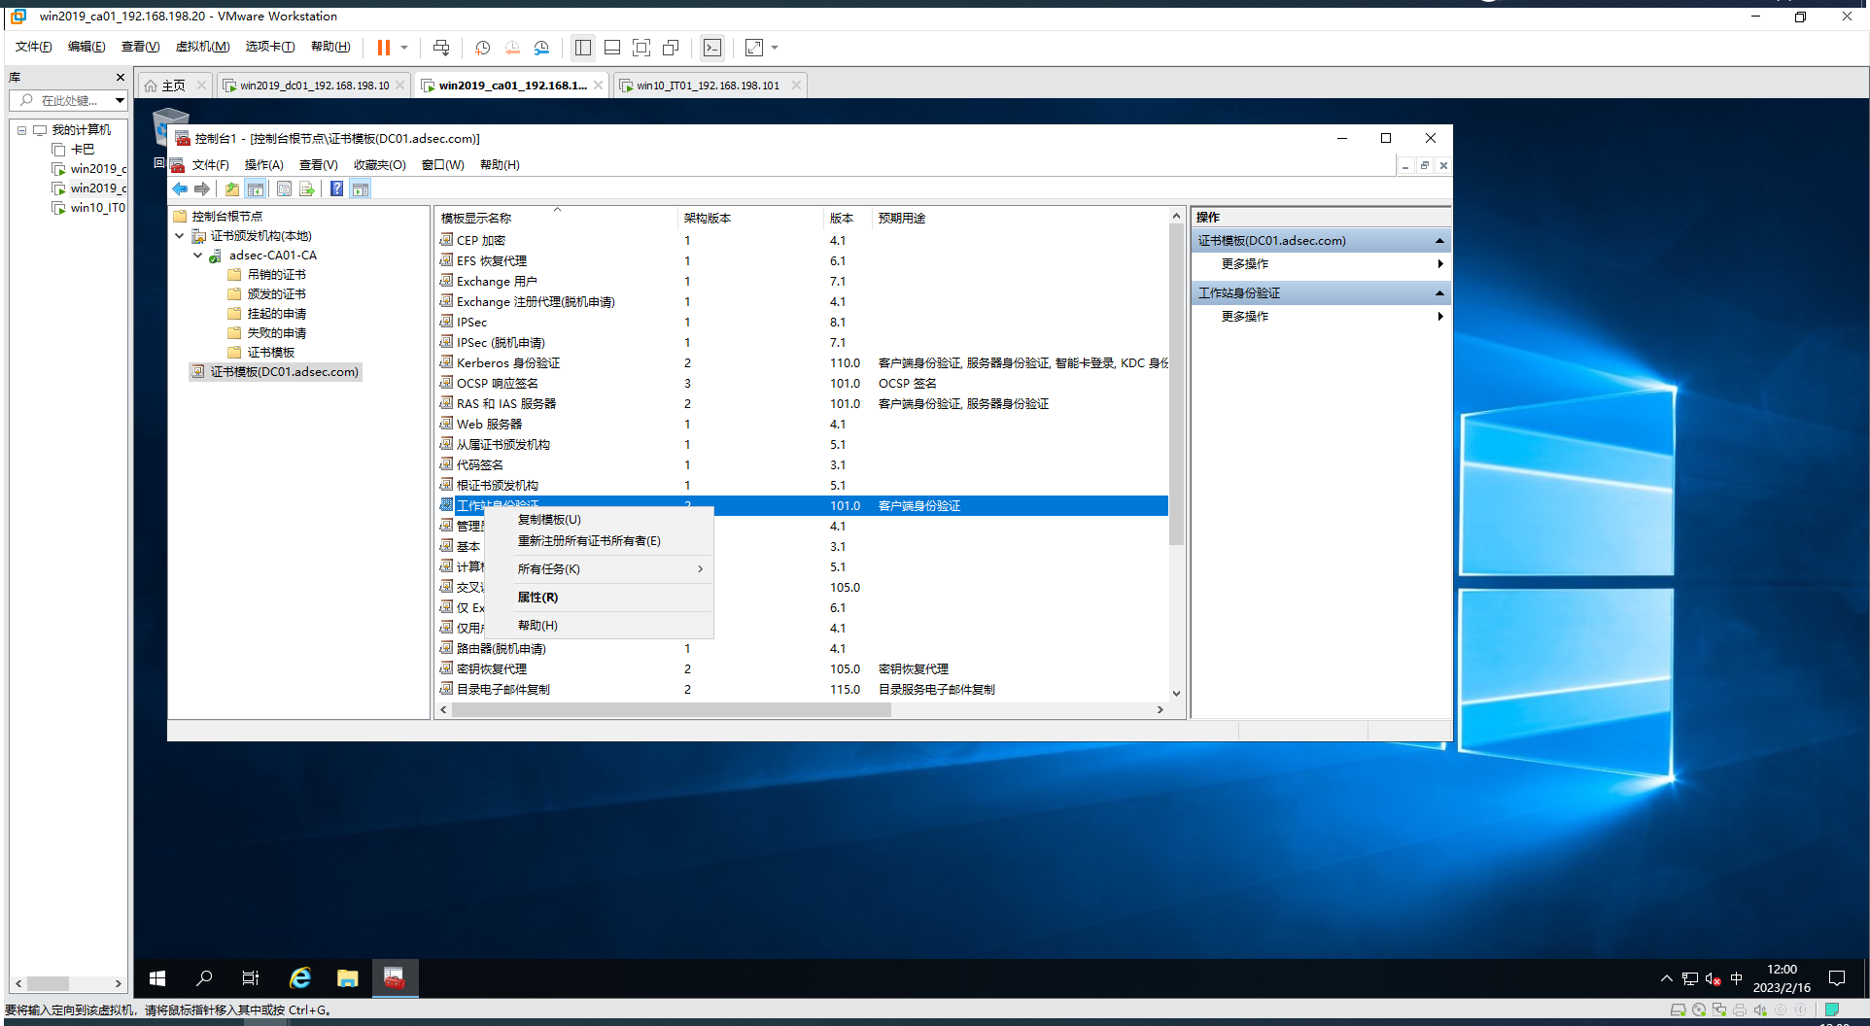The height and width of the screenshot is (1026, 1870).
Task: Collapse the adsec-CA01-CA tree node
Action: pos(198,256)
